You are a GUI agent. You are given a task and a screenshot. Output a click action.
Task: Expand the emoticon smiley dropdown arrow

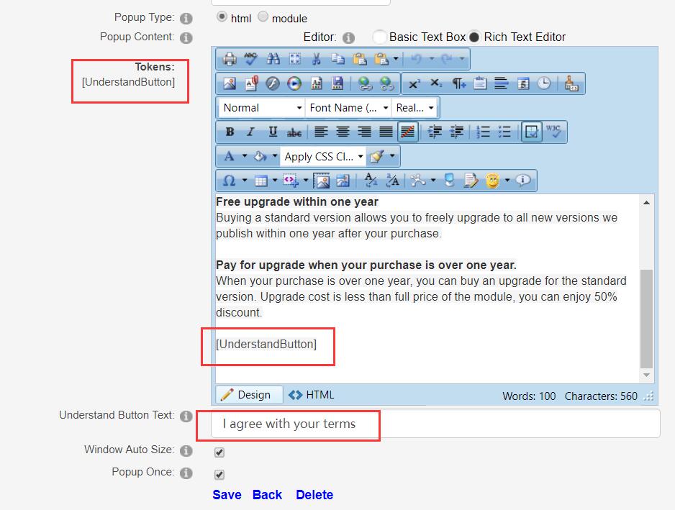click(x=507, y=180)
